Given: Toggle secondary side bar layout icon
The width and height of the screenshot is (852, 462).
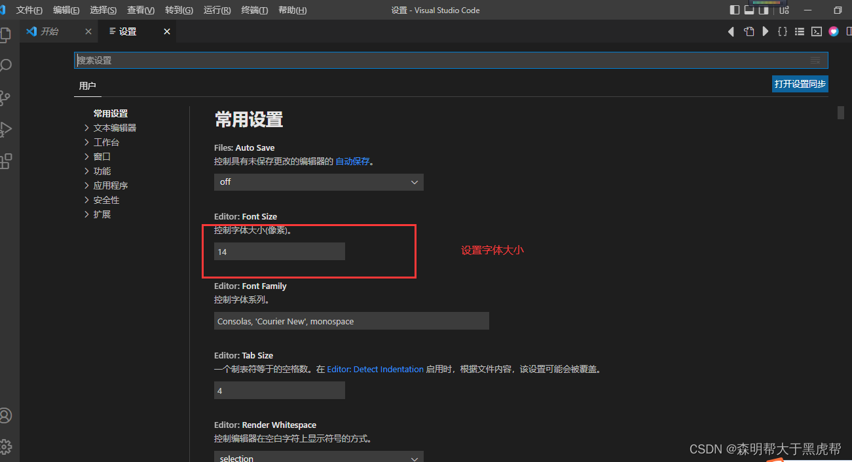Looking at the screenshot, I should point(764,10).
